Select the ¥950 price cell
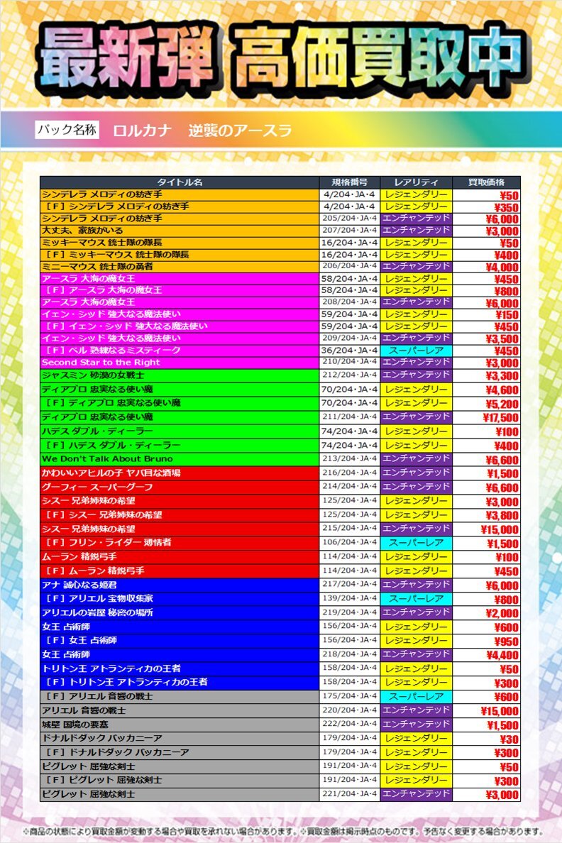 click(x=486, y=640)
